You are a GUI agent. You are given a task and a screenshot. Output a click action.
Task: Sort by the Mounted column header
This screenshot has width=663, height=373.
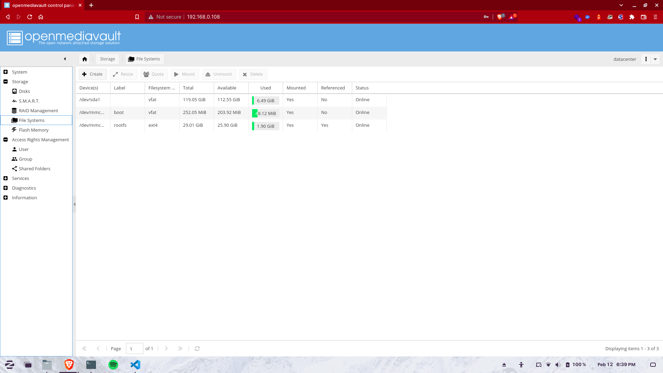(300, 88)
